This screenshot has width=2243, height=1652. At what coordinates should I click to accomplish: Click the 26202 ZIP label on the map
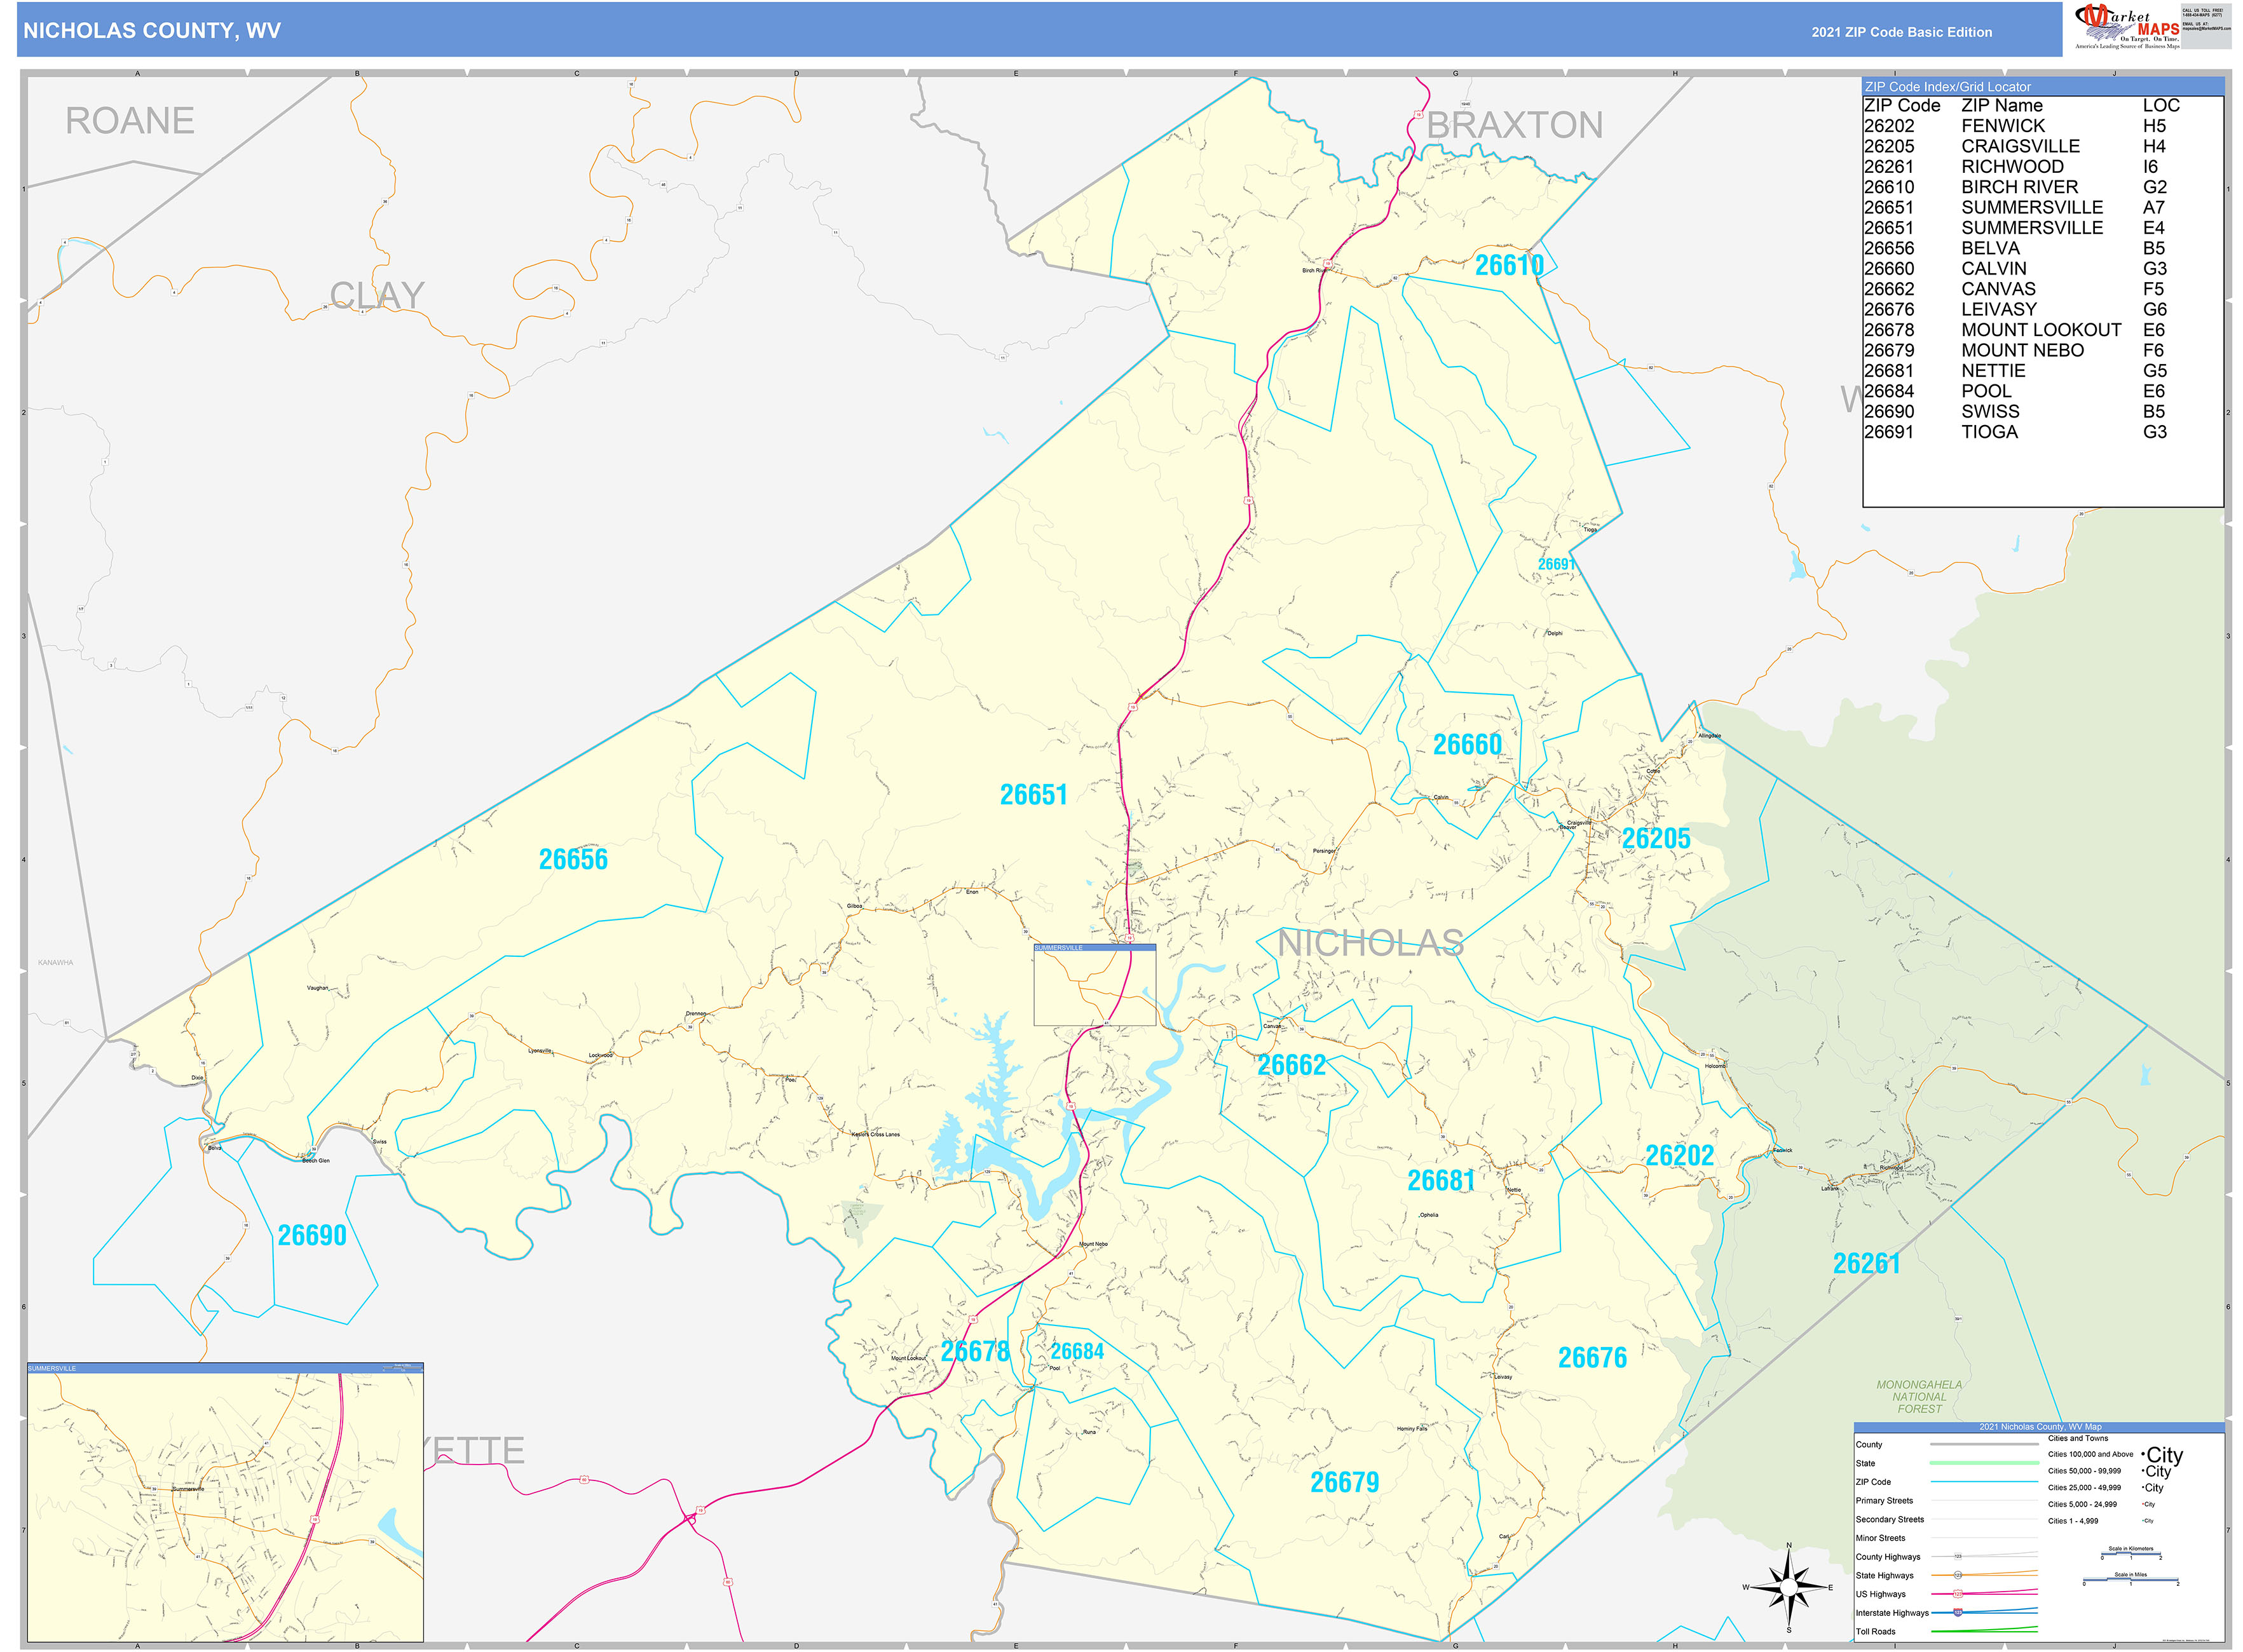click(x=1680, y=1155)
